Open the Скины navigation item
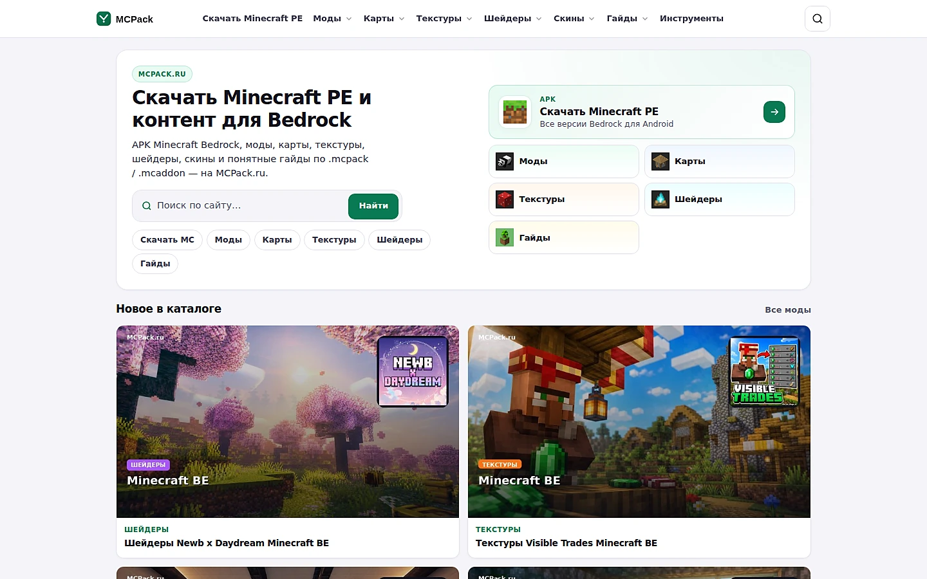This screenshot has height=579, width=927. [x=569, y=19]
